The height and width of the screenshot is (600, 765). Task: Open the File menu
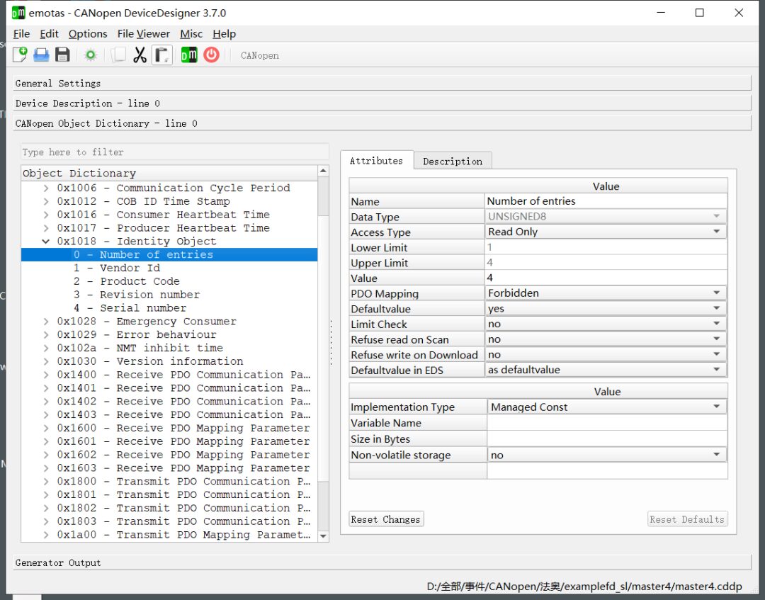coord(21,34)
